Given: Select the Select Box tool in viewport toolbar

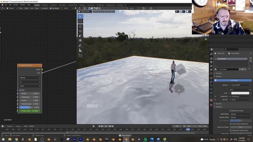Looking at the screenshot, I should point(80,17).
